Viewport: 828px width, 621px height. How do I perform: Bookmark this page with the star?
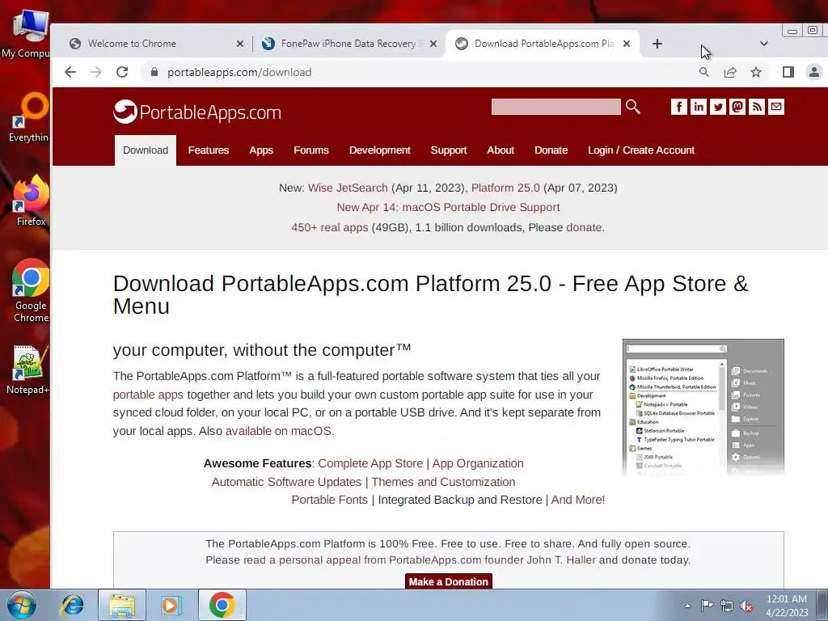756,72
